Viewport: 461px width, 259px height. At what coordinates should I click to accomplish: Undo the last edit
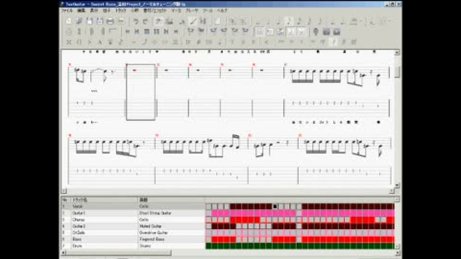(135, 21)
